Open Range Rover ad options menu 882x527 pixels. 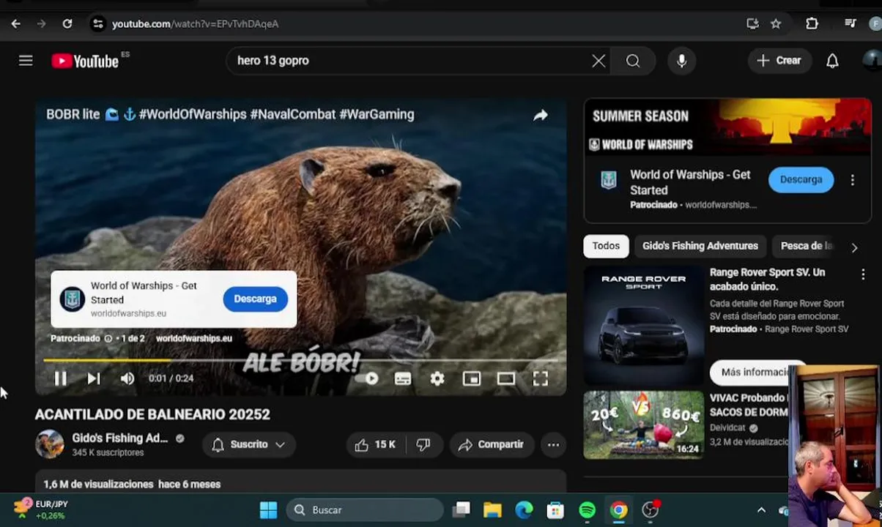pyautogui.click(x=863, y=274)
